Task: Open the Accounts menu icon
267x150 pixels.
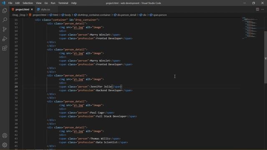Action: tap(5, 135)
